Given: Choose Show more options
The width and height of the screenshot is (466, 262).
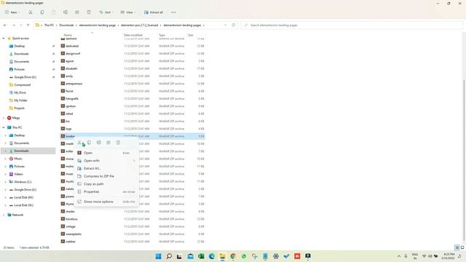Looking at the screenshot, I should click(106, 202).
